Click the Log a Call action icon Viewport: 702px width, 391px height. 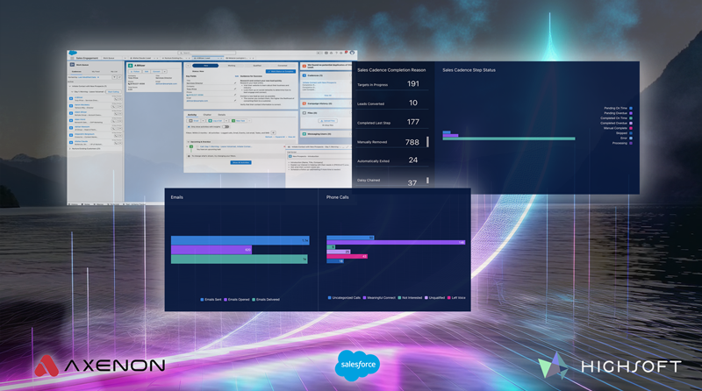(210, 121)
